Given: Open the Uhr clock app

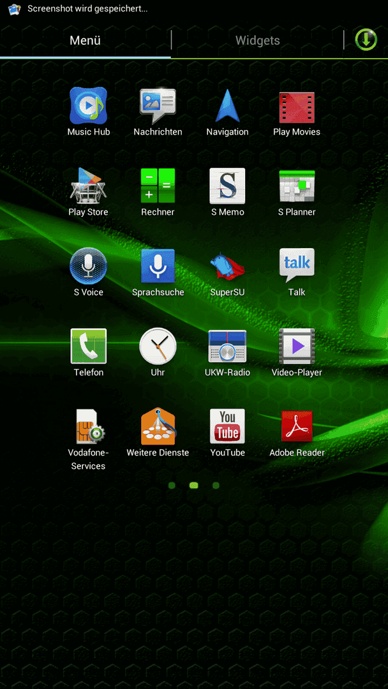Looking at the screenshot, I should click(158, 346).
